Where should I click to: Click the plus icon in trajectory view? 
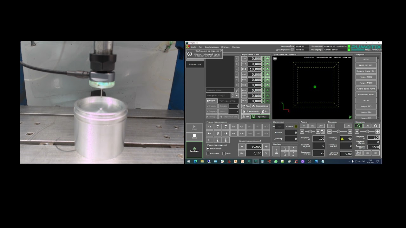pos(275,58)
